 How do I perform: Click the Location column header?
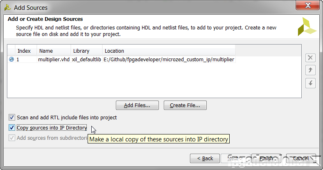pyautogui.click(x=115, y=51)
